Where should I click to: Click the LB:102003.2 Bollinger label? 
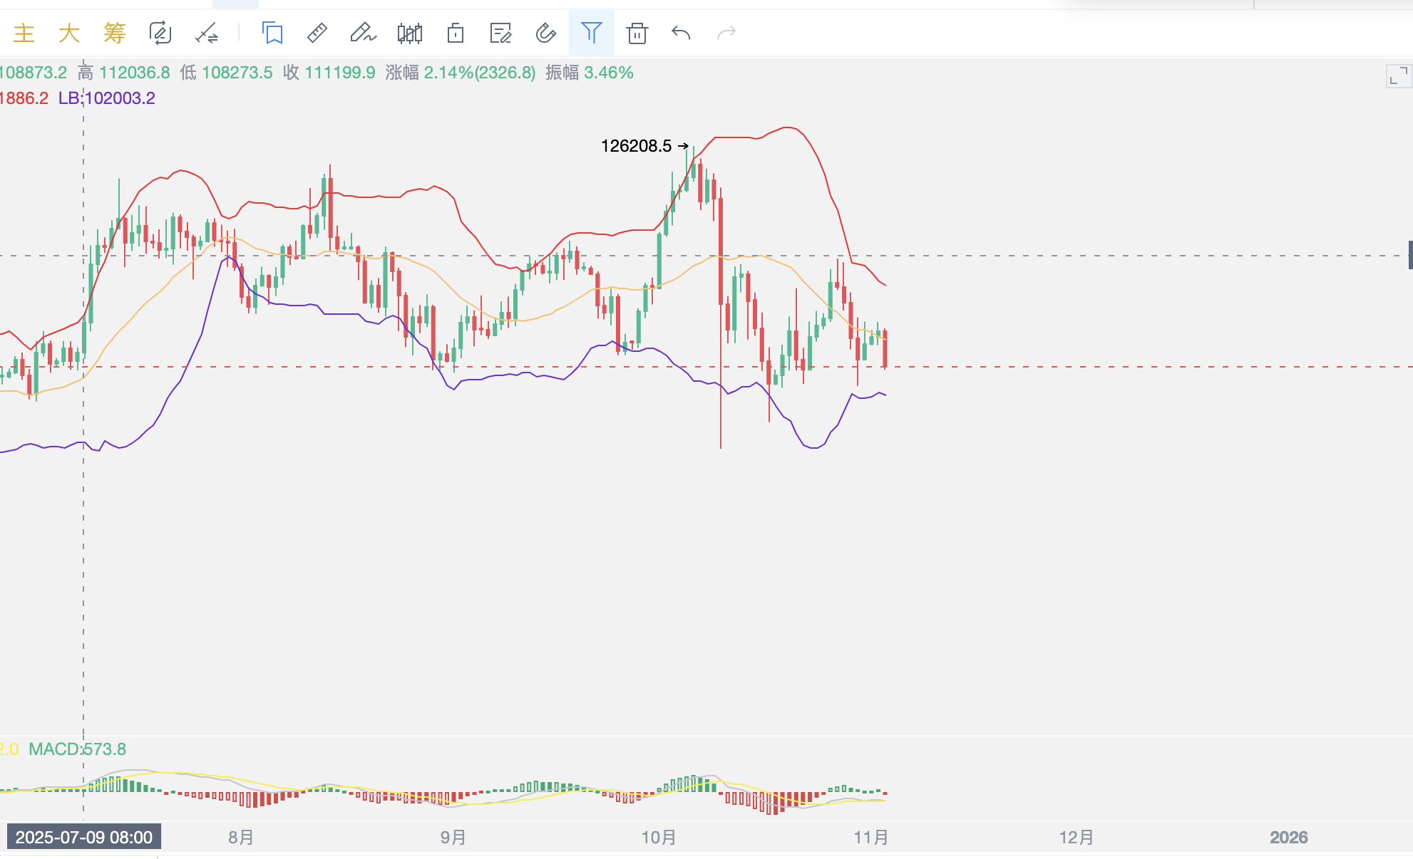[107, 98]
